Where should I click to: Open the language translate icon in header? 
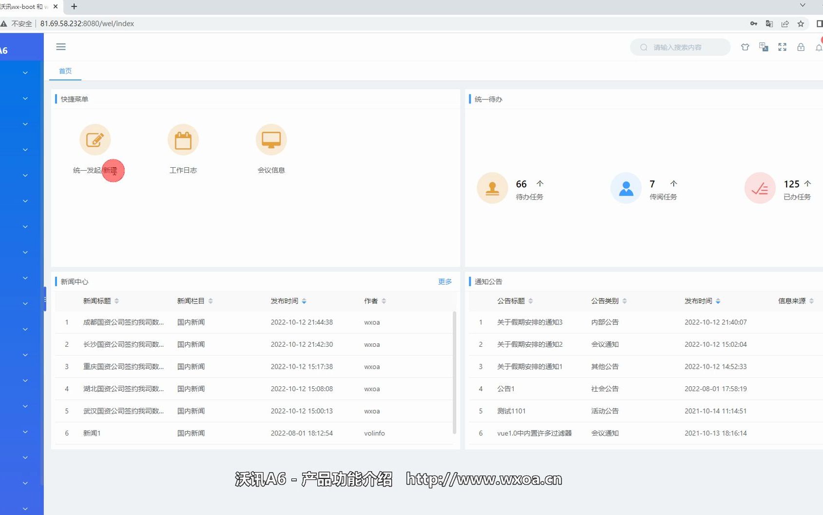[764, 47]
